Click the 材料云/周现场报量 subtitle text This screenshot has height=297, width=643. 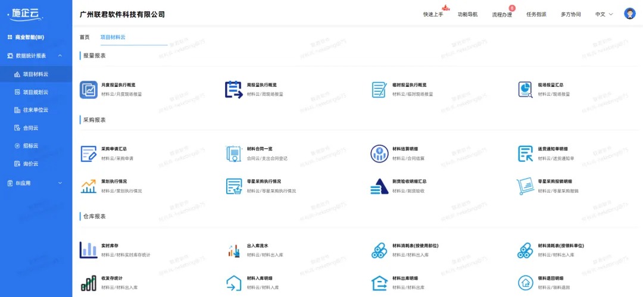click(x=265, y=95)
